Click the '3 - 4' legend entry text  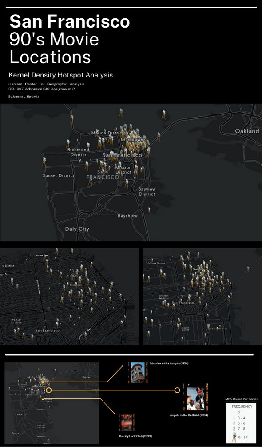242,418
